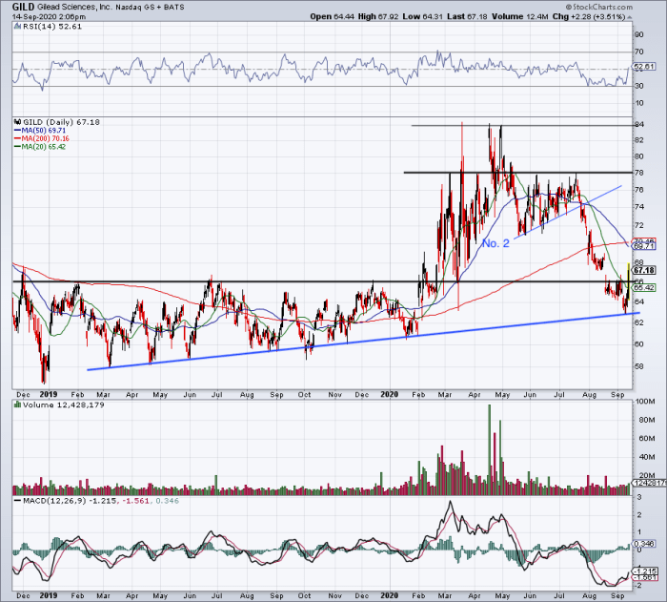Click the RSI panel legend icon
This screenshot has height=602, width=667.
17,27
